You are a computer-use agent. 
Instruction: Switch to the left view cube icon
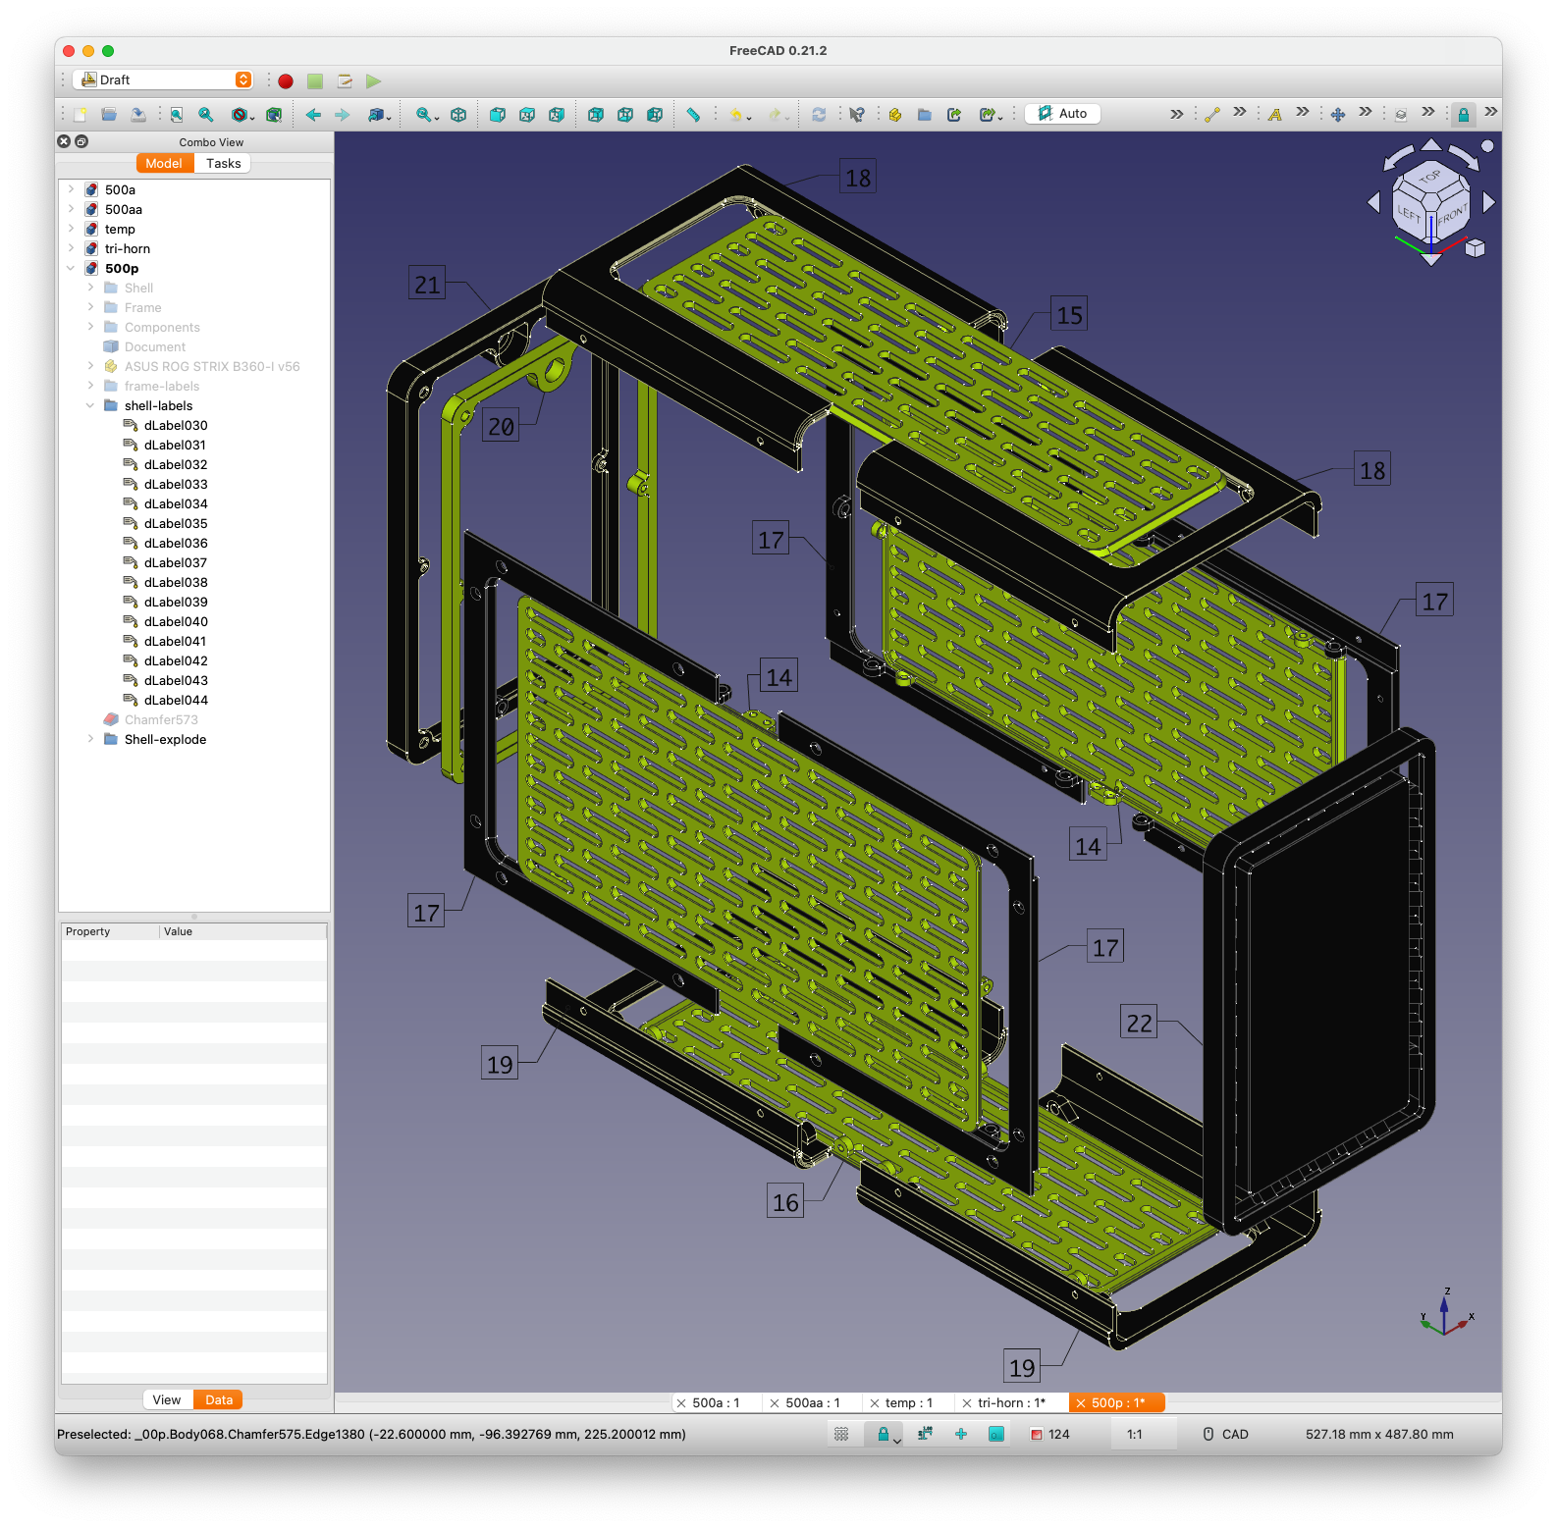[x=655, y=115]
